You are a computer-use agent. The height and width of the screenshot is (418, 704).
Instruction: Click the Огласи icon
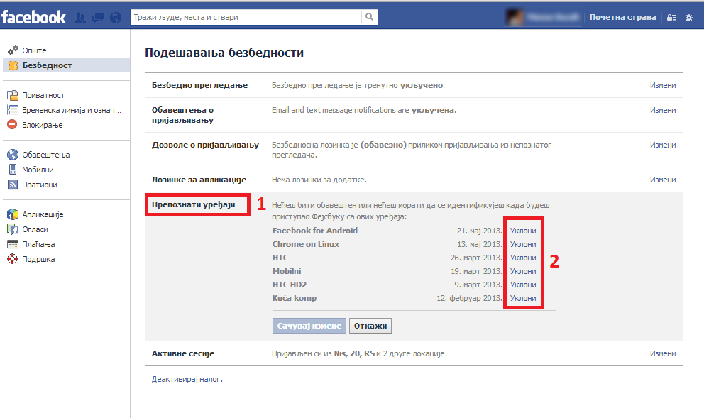tap(13, 229)
